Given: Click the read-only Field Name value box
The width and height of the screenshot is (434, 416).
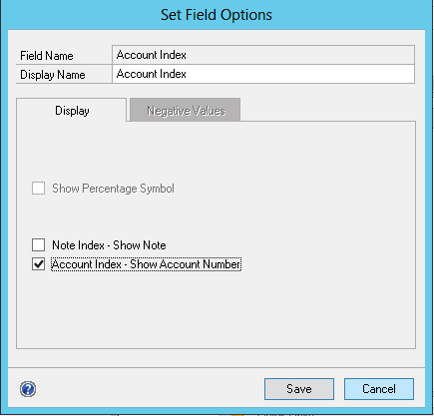Looking at the screenshot, I should click(263, 55).
